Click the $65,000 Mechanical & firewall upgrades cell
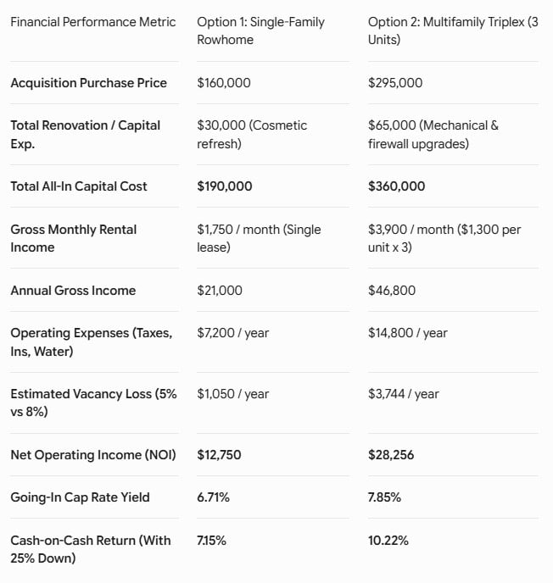 pyautogui.click(x=433, y=135)
